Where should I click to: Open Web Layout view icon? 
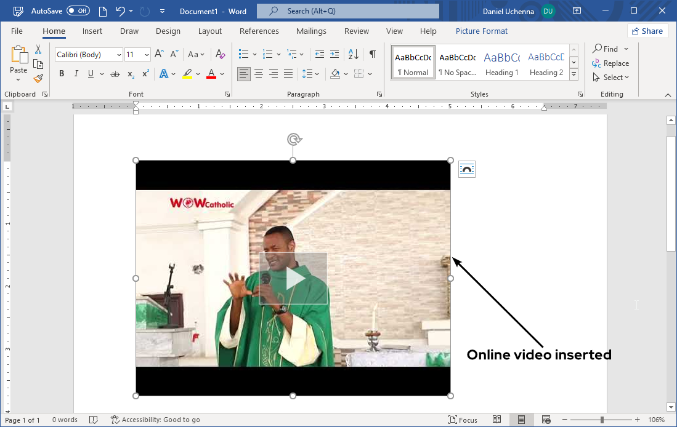[x=546, y=419]
